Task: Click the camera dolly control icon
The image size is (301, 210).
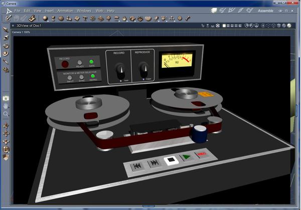Action: tap(6, 126)
